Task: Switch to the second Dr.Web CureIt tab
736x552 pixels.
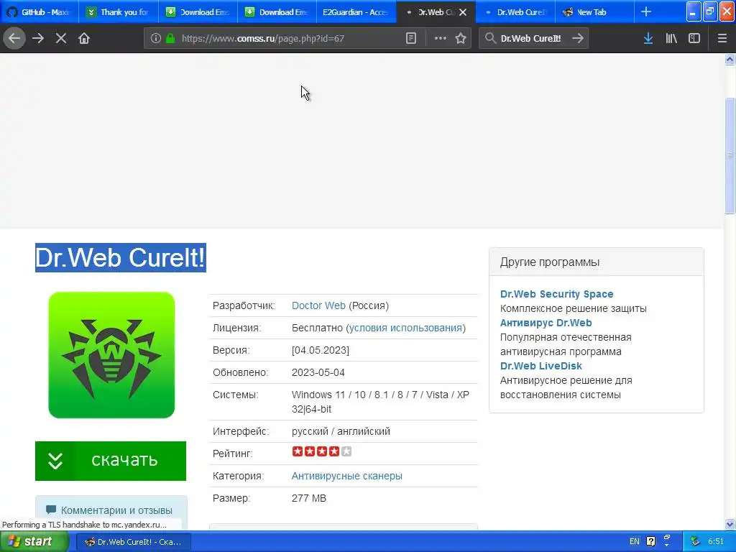Action: tap(515, 12)
